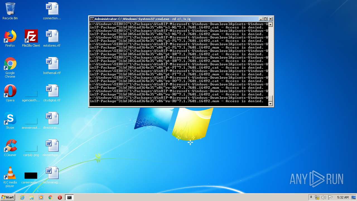Minimize the cmd.exe window
The width and height of the screenshot is (357, 201).
(261, 19)
